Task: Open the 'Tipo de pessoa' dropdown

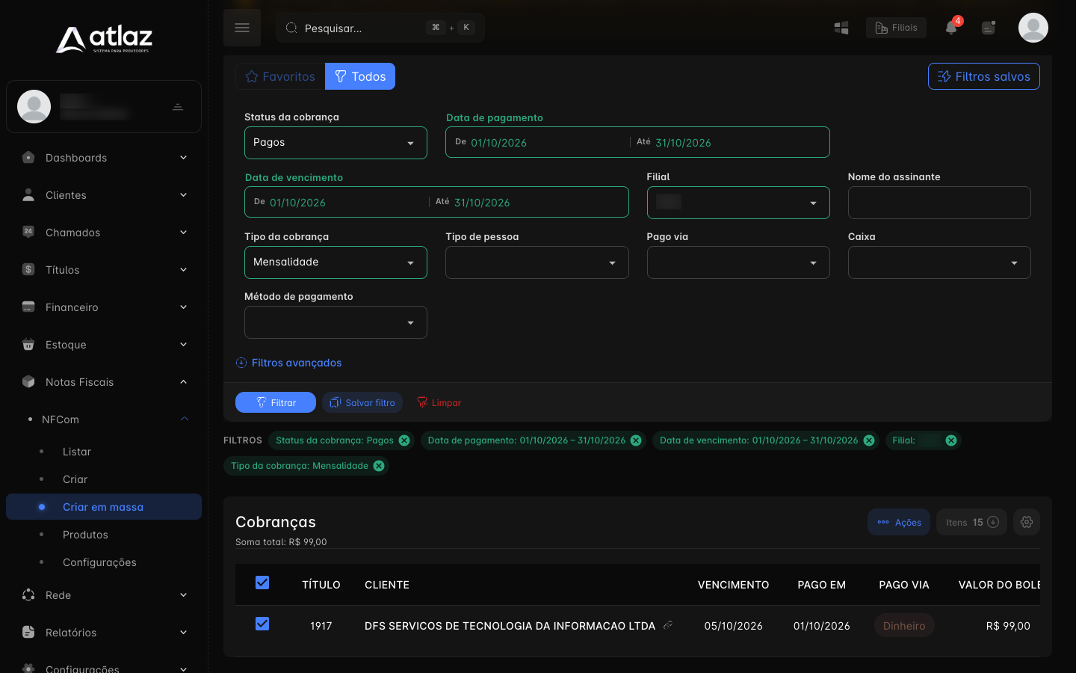Action: click(537, 262)
